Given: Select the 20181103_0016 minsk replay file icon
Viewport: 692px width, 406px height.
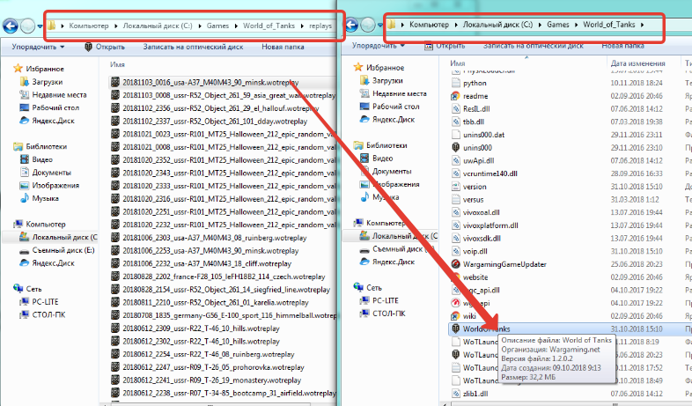Looking at the screenshot, I should point(115,82).
